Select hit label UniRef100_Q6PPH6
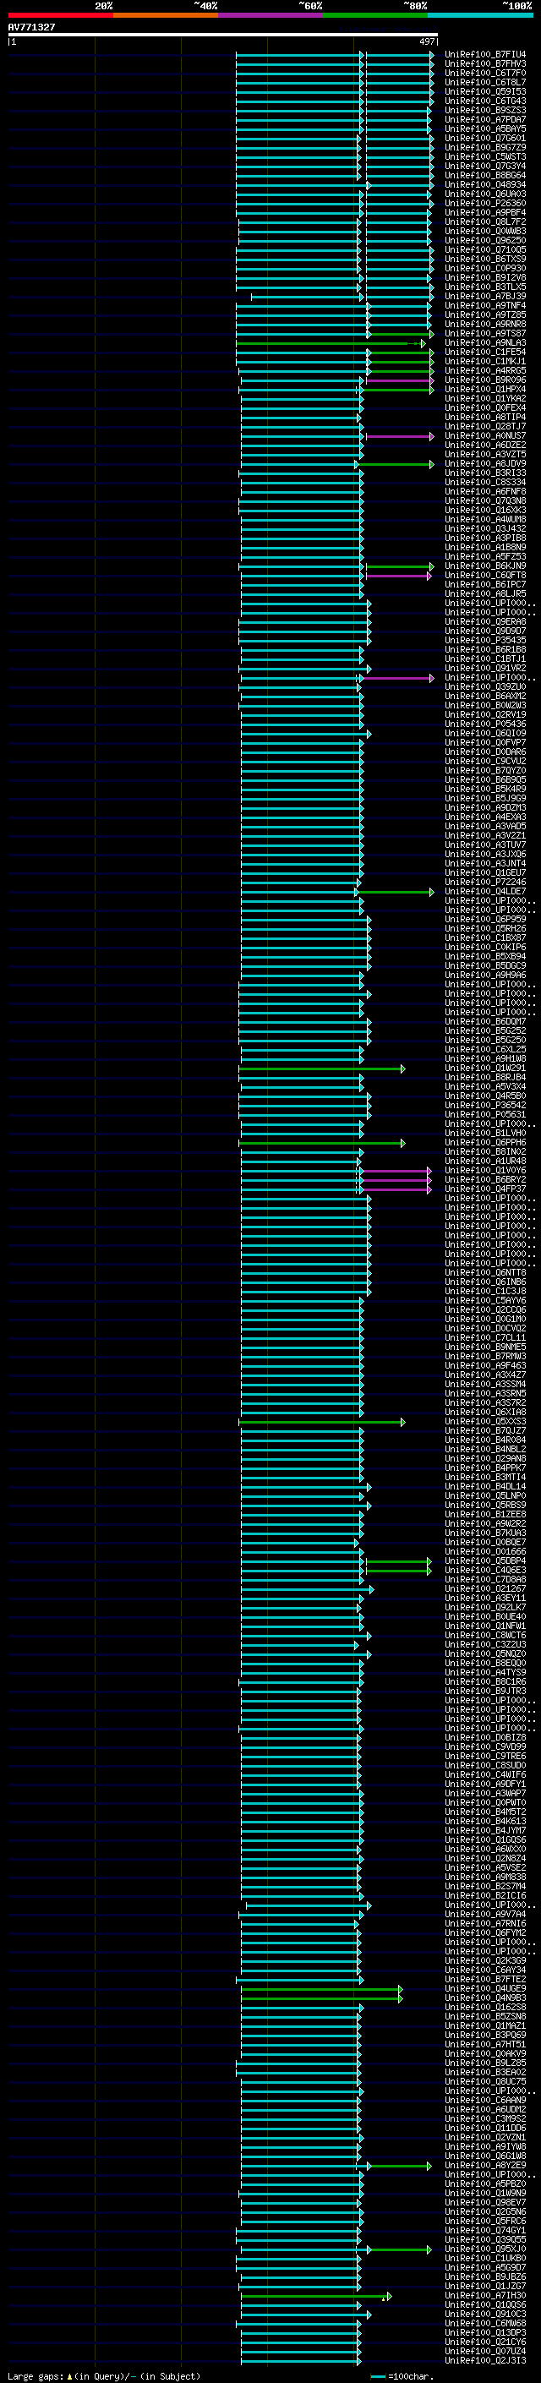 pyautogui.click(x=485, y=1143)
